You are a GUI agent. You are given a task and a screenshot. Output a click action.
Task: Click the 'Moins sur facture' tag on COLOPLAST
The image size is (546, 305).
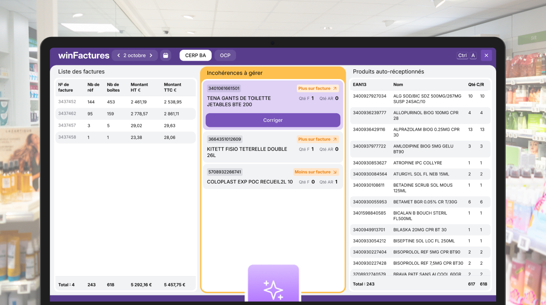(316, 172)
